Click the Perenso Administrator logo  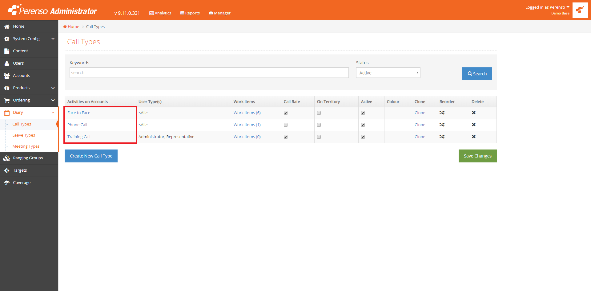(52, 10)
